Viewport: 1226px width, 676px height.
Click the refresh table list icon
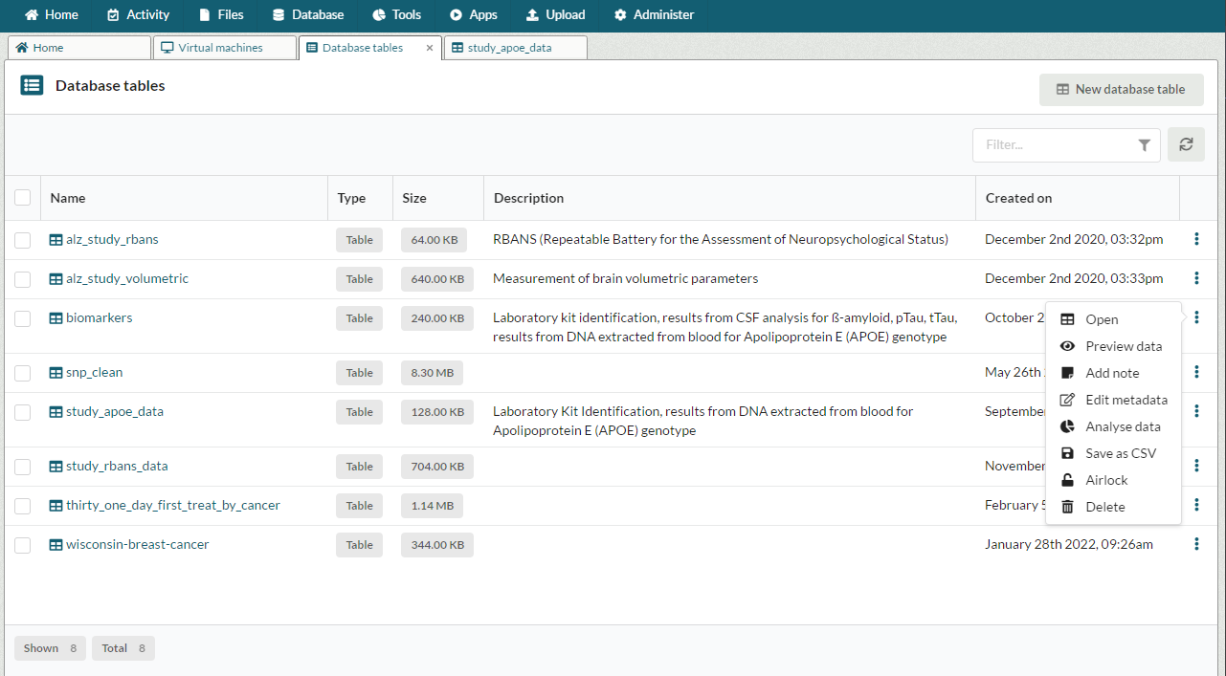1186,144
